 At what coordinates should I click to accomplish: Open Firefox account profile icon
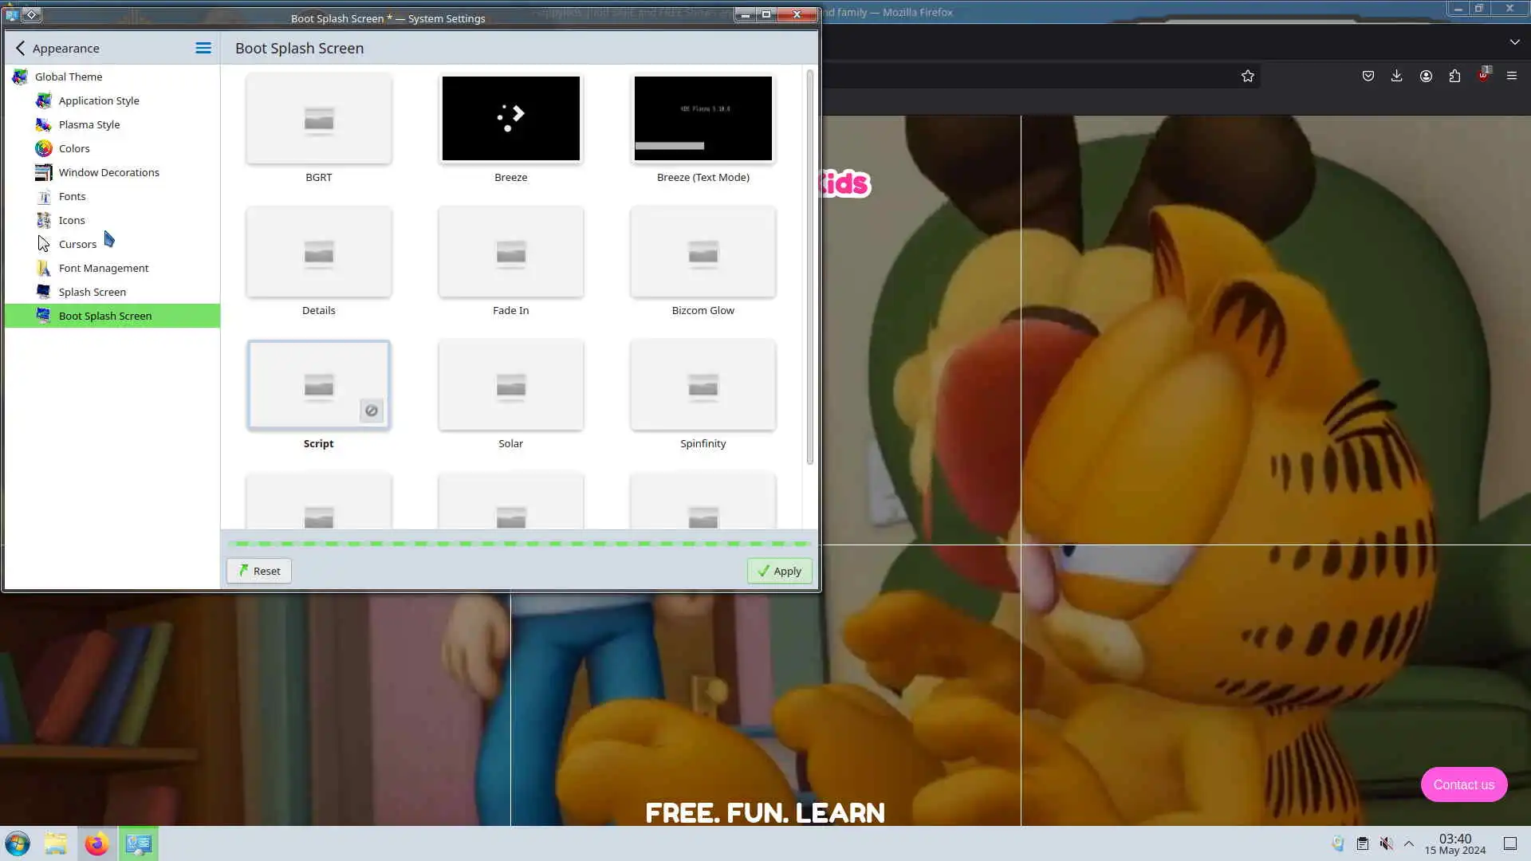click(1426, 76)
